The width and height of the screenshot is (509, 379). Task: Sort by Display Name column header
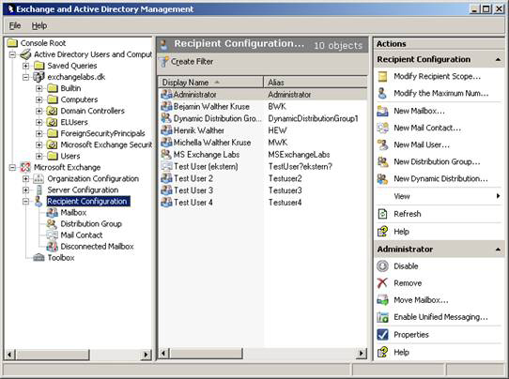[210, 83]
